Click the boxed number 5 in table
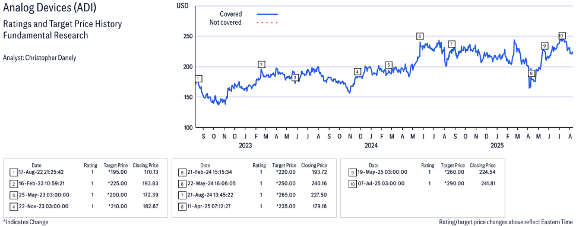579x226 pixels. click(182, 172)
